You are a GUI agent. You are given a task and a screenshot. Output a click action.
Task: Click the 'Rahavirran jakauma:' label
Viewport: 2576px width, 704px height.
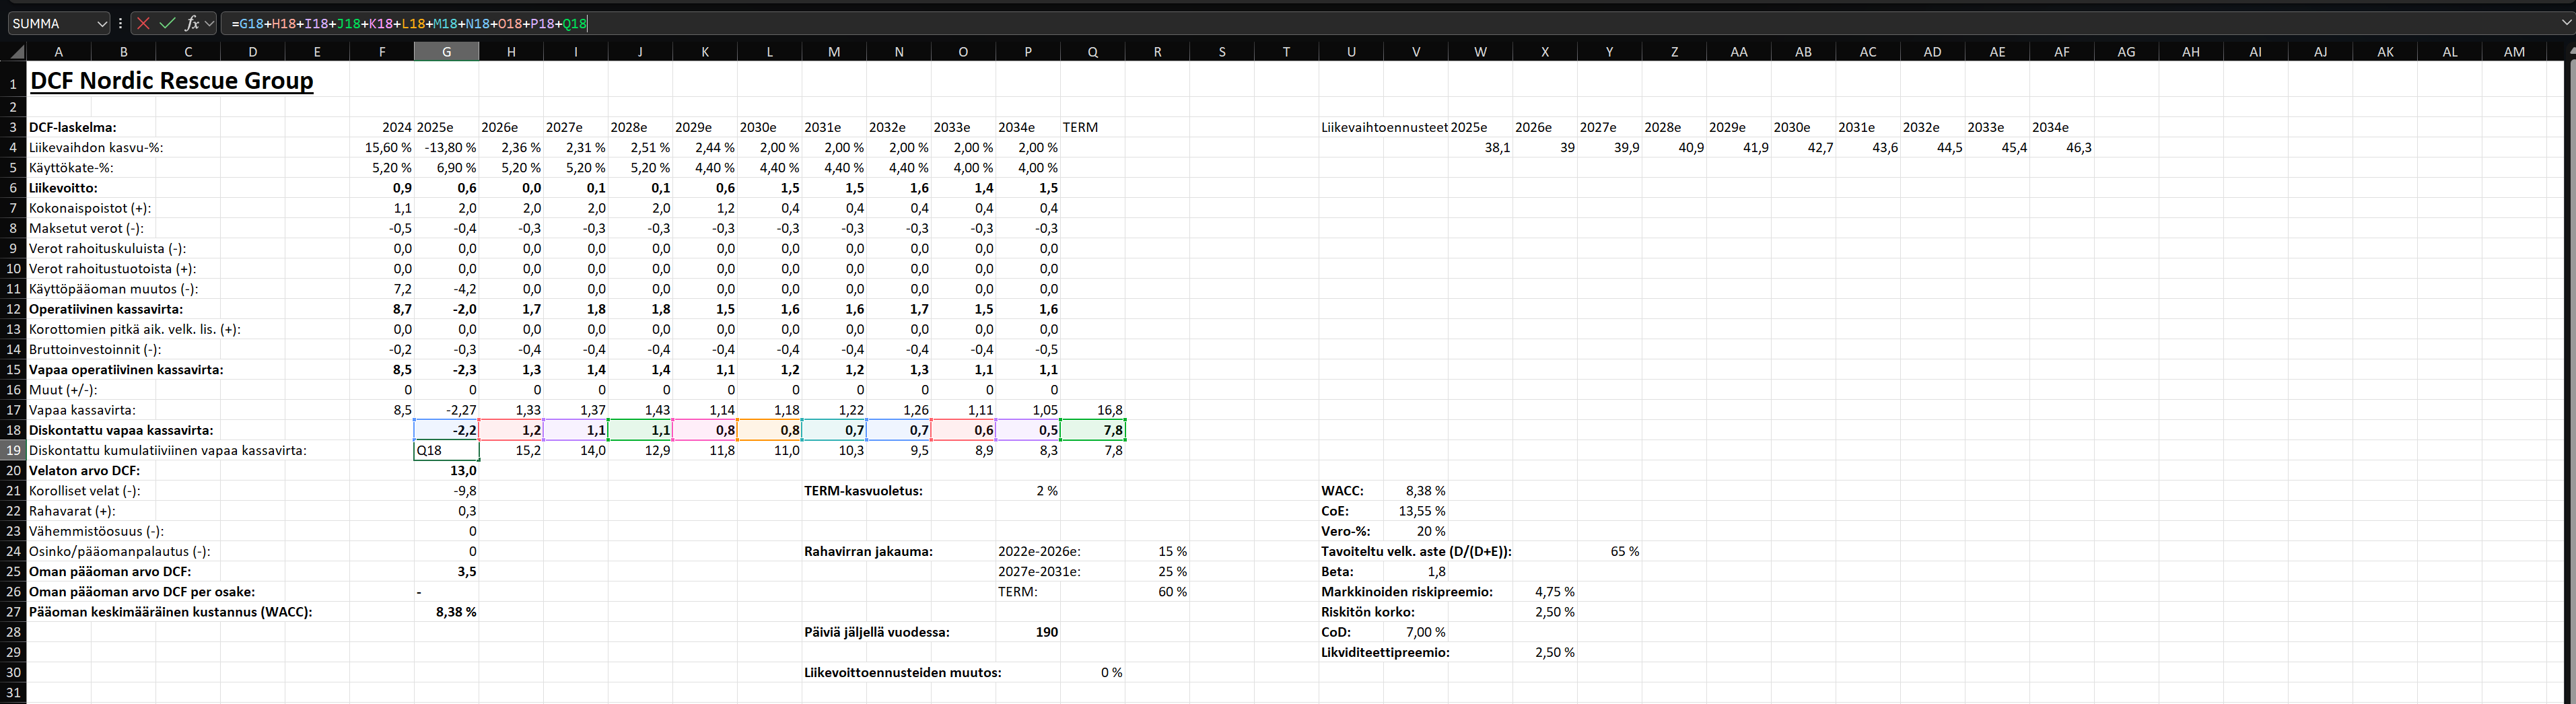pyautogui.click(x=868, y=551)
